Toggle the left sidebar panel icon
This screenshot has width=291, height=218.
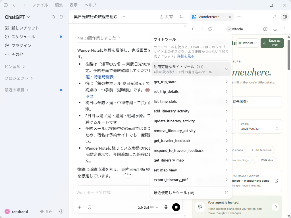click(6, 5)
